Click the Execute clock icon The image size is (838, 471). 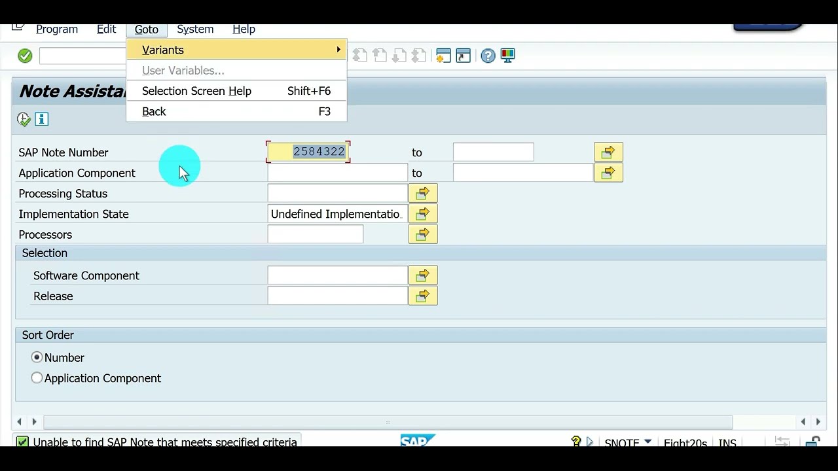[x=24, y=119]
